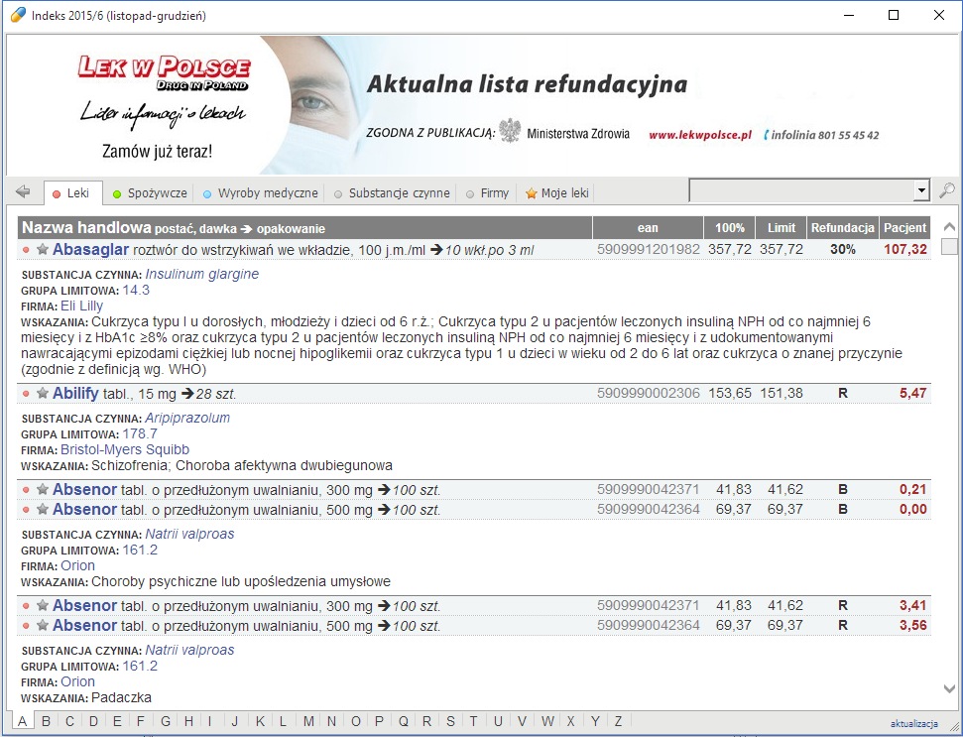Click red dot of Absenor row priced 0,21
The image size is (963, 737).
[x=26, y=490]
